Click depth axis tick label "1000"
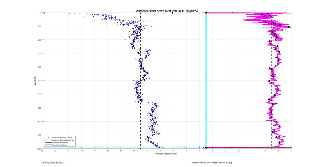The height and width of the screenshot is (167, 322). coord(39,148)
